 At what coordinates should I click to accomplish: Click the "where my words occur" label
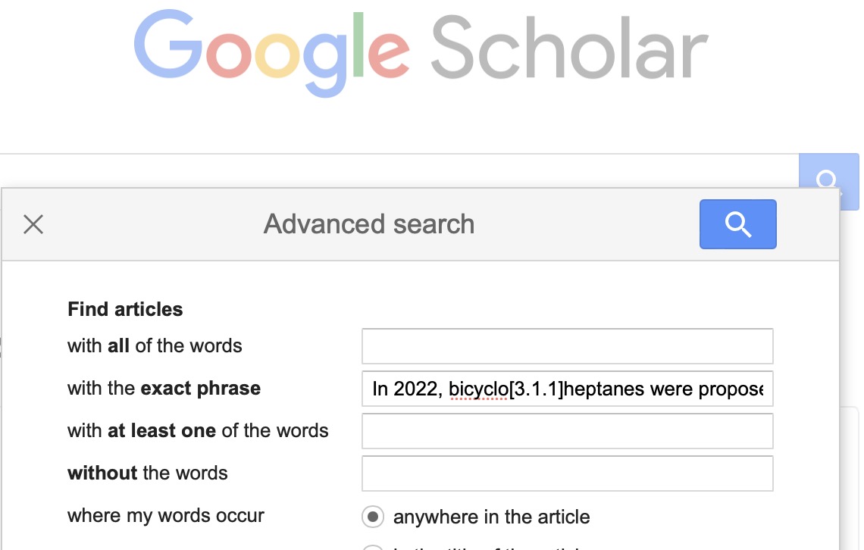166,516
